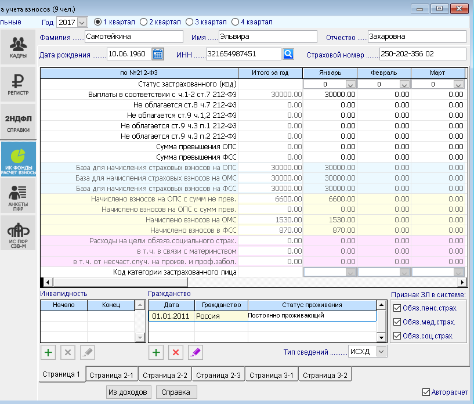Open the birth date calendar picker
474x404 pixels.
click(158, 54)
